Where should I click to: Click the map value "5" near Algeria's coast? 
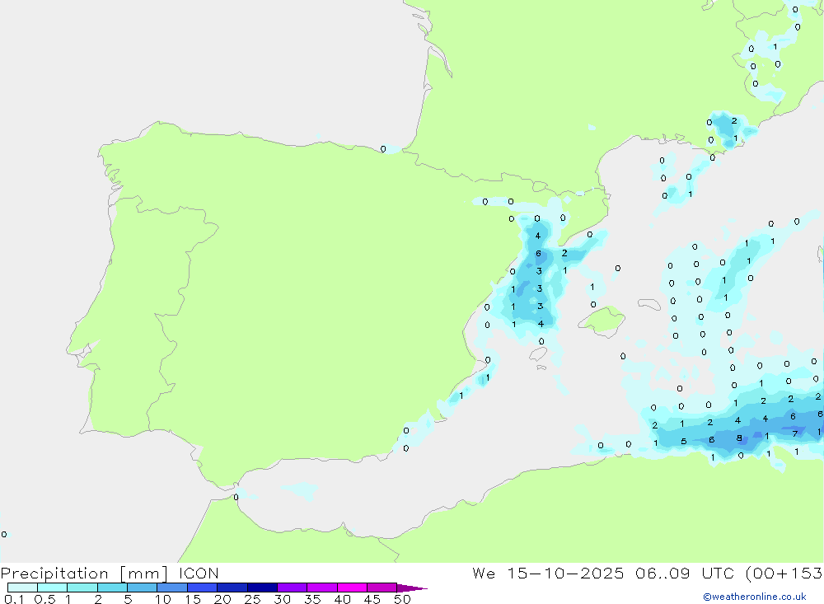tap(683, 442)
